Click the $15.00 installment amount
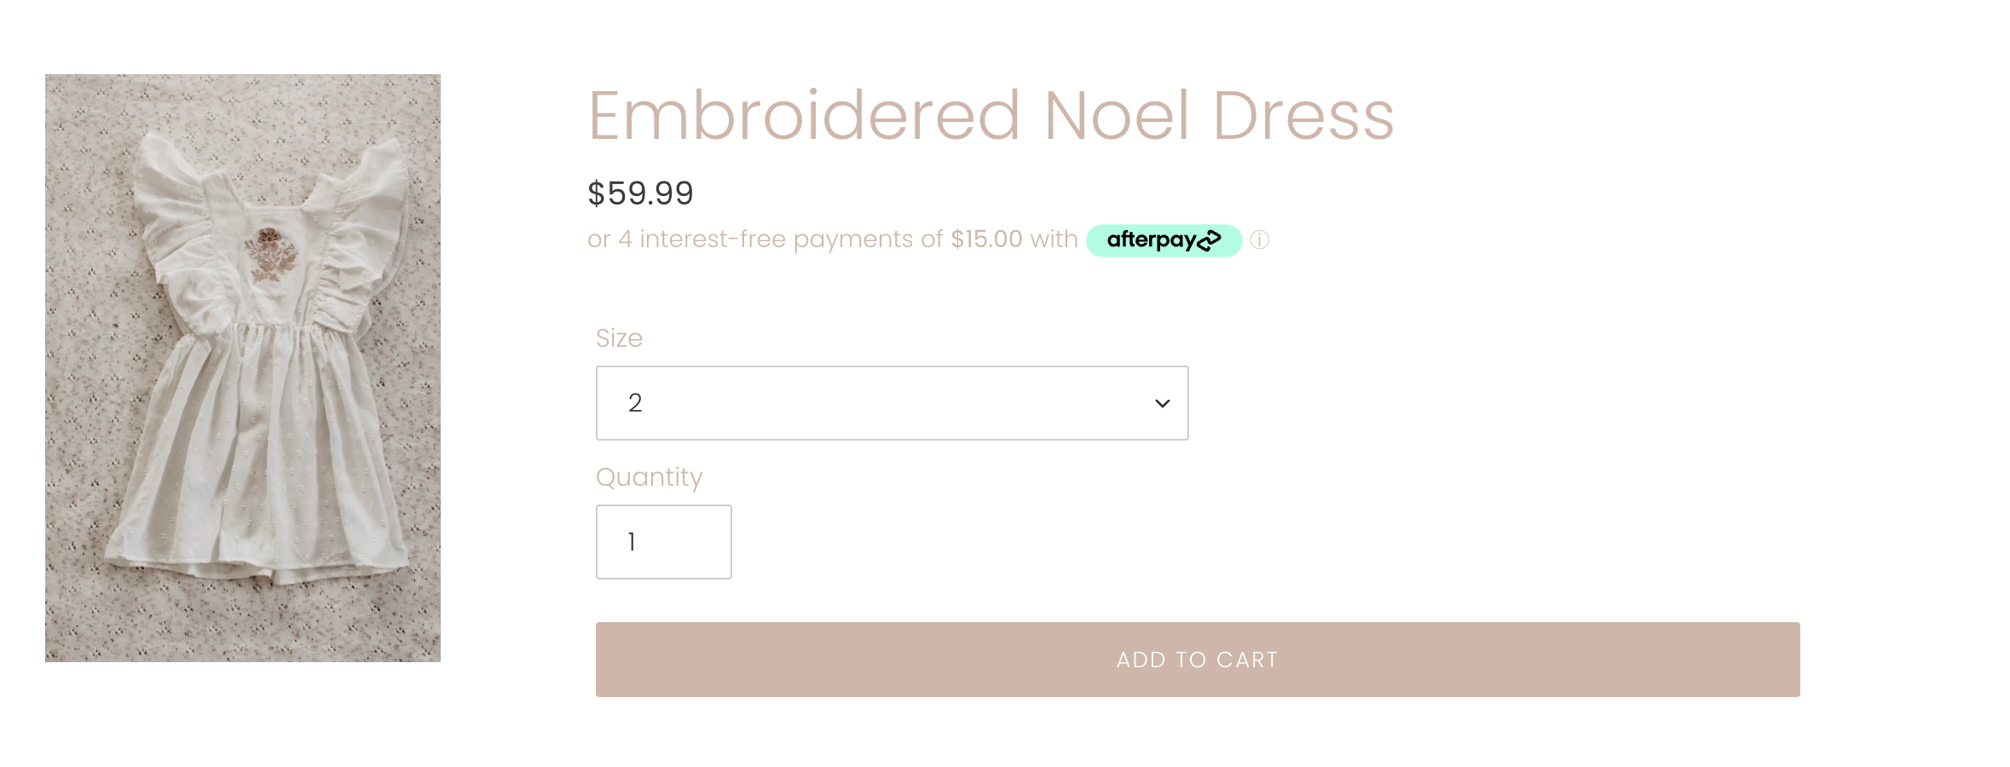2010x767 pixels. tap(986, 239)
